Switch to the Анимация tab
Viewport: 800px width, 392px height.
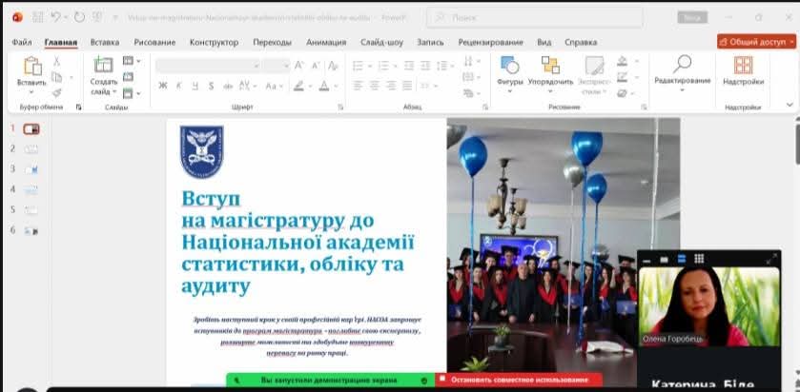326,42
